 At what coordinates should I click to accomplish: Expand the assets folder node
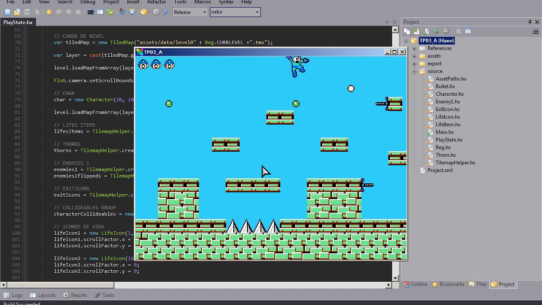click(415, 56)
